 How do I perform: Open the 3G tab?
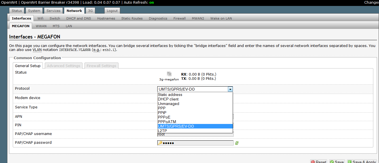(90, 11)
